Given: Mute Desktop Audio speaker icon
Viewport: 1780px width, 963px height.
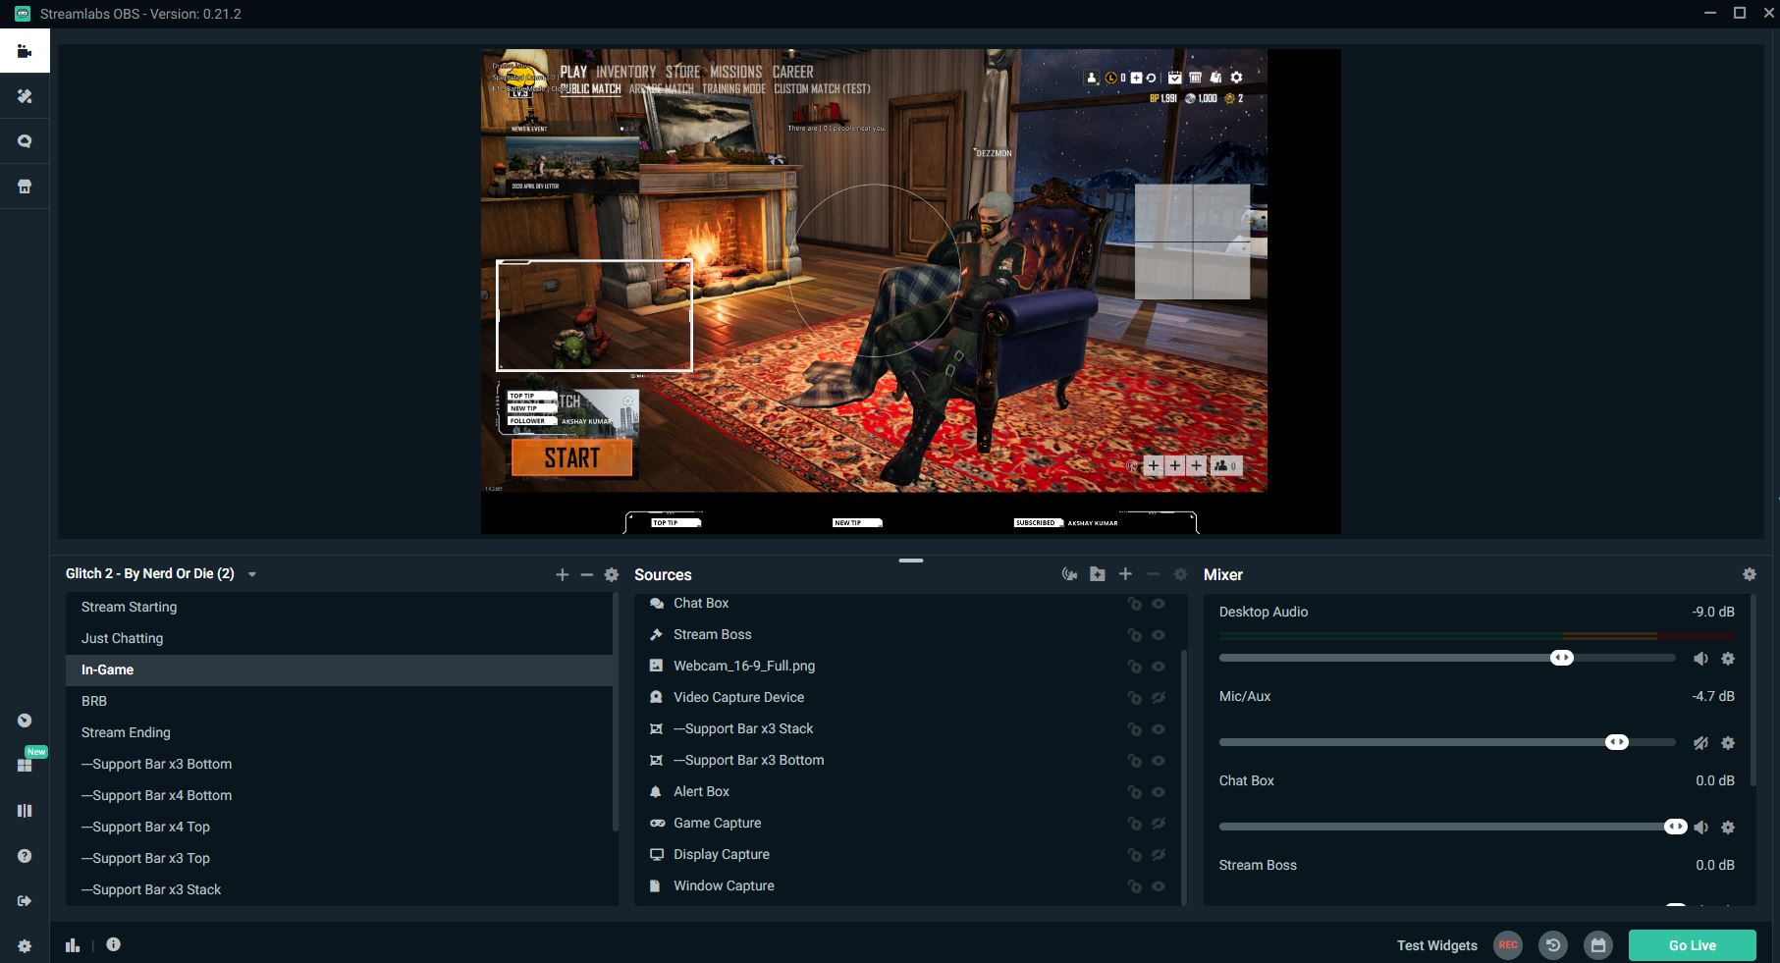Looking at the screenshot, I should coord(1700,659).
